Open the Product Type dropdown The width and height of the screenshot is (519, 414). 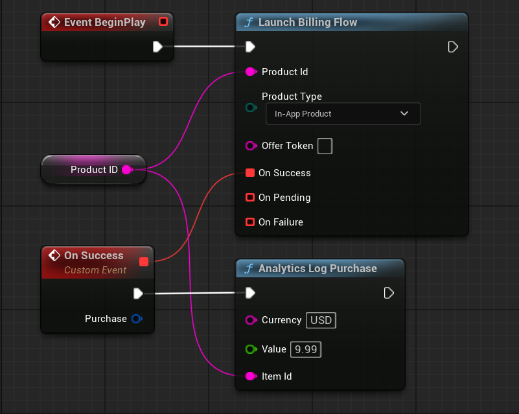343,114
